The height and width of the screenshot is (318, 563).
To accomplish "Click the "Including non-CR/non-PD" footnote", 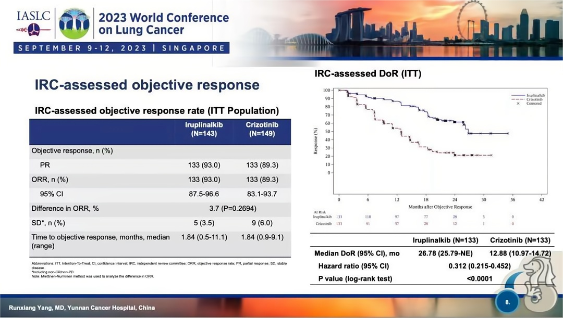I will tap(53, 272).
